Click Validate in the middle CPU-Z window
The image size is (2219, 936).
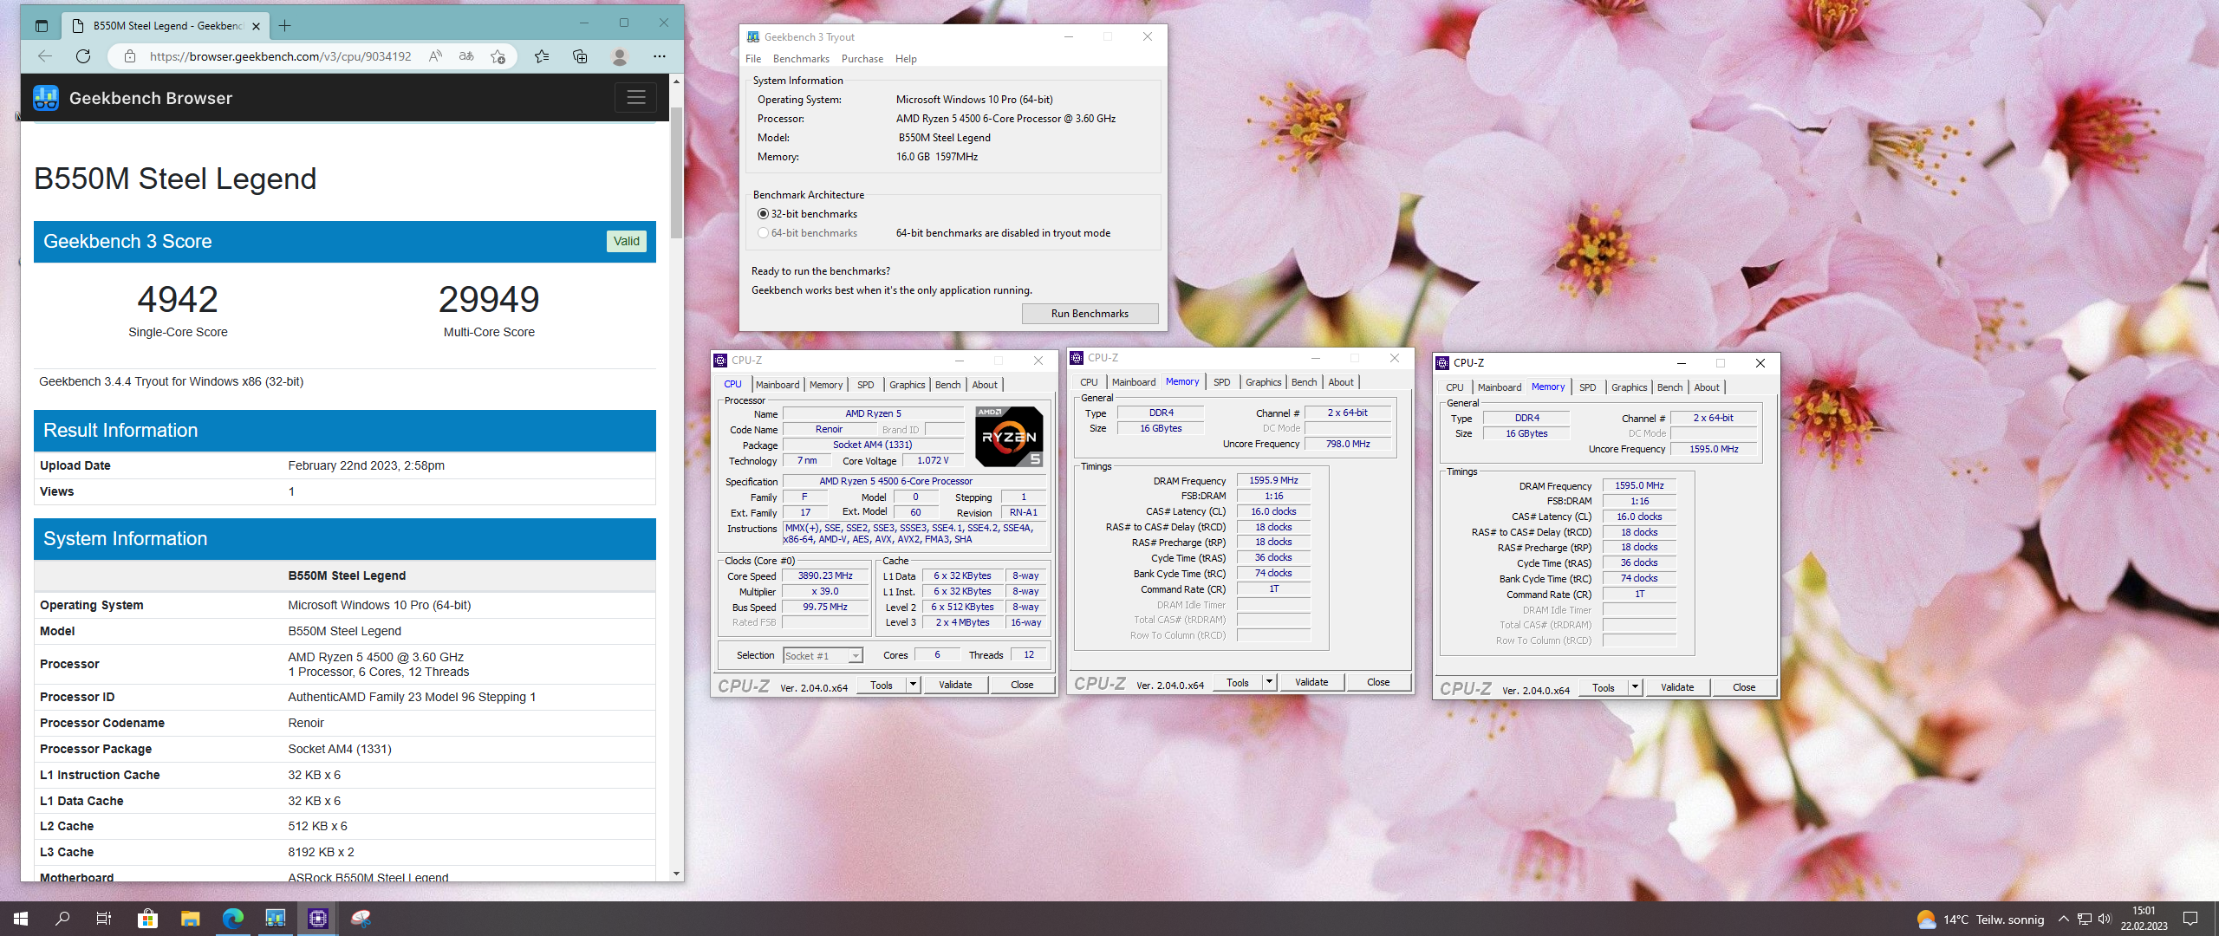1311,683
